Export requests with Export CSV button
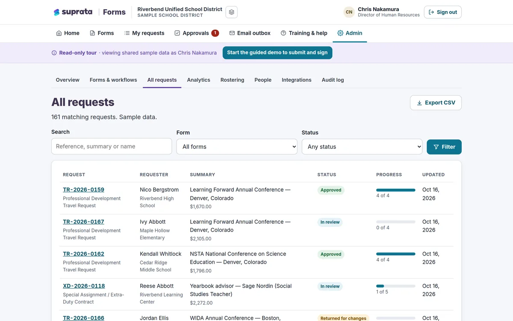 tap(436, 103)
